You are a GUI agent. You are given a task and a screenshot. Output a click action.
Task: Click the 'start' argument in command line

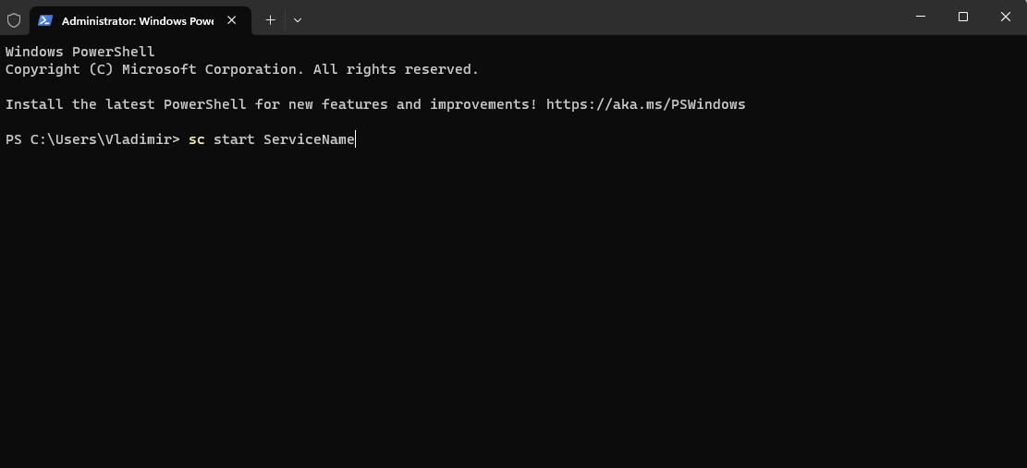pos(234,139)
